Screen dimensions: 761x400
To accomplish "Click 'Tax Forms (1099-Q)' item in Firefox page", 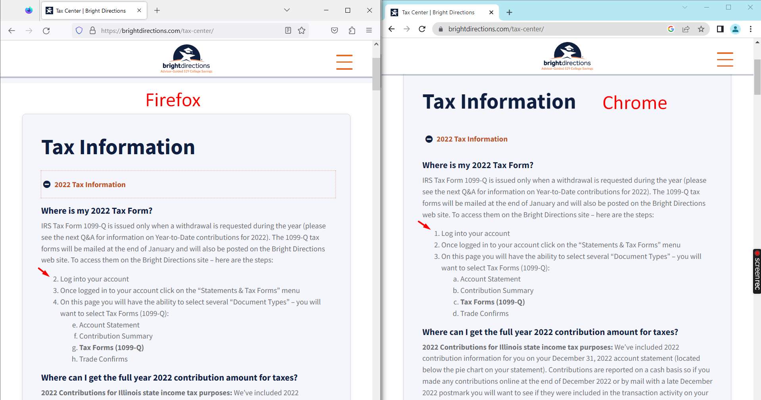I will coord(111,348).
